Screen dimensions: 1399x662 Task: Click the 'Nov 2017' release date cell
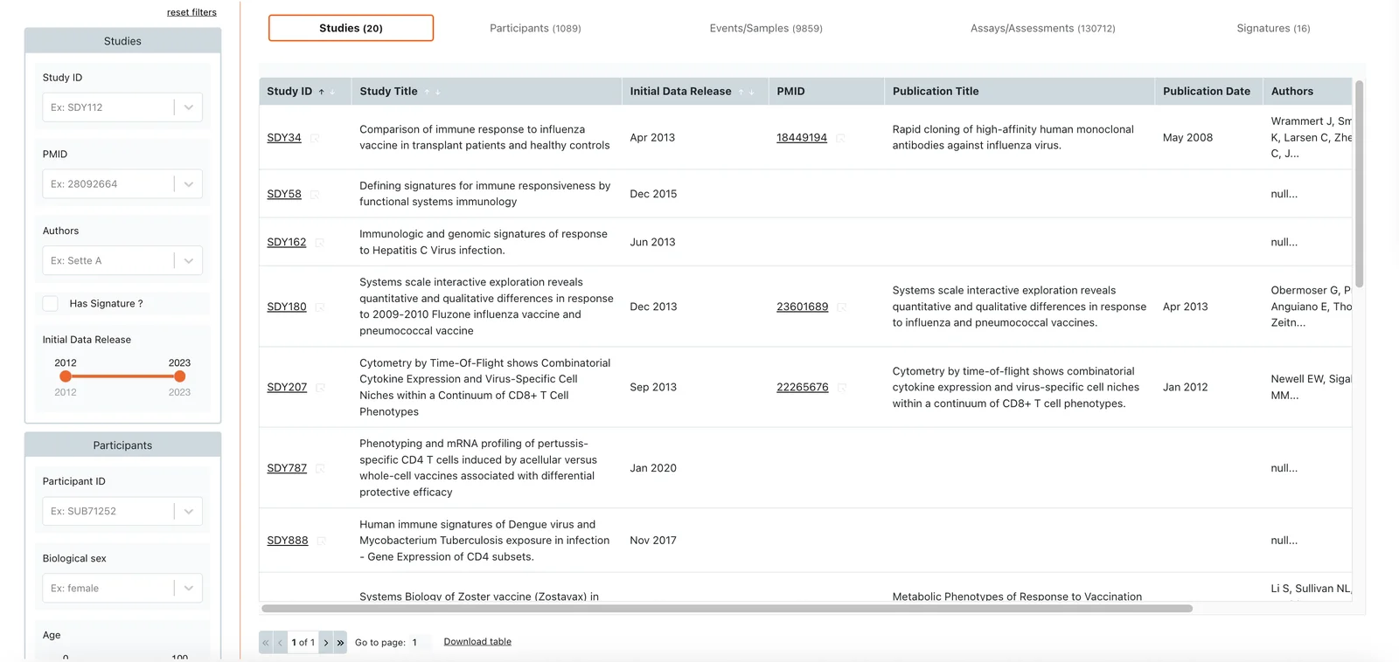pos(653,541)
